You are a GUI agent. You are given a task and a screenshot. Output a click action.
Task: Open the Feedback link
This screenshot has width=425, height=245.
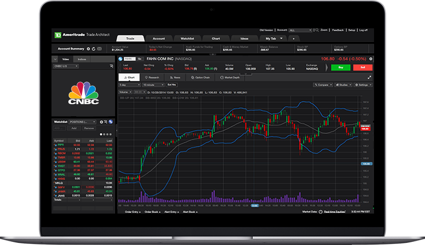[338, 30]
